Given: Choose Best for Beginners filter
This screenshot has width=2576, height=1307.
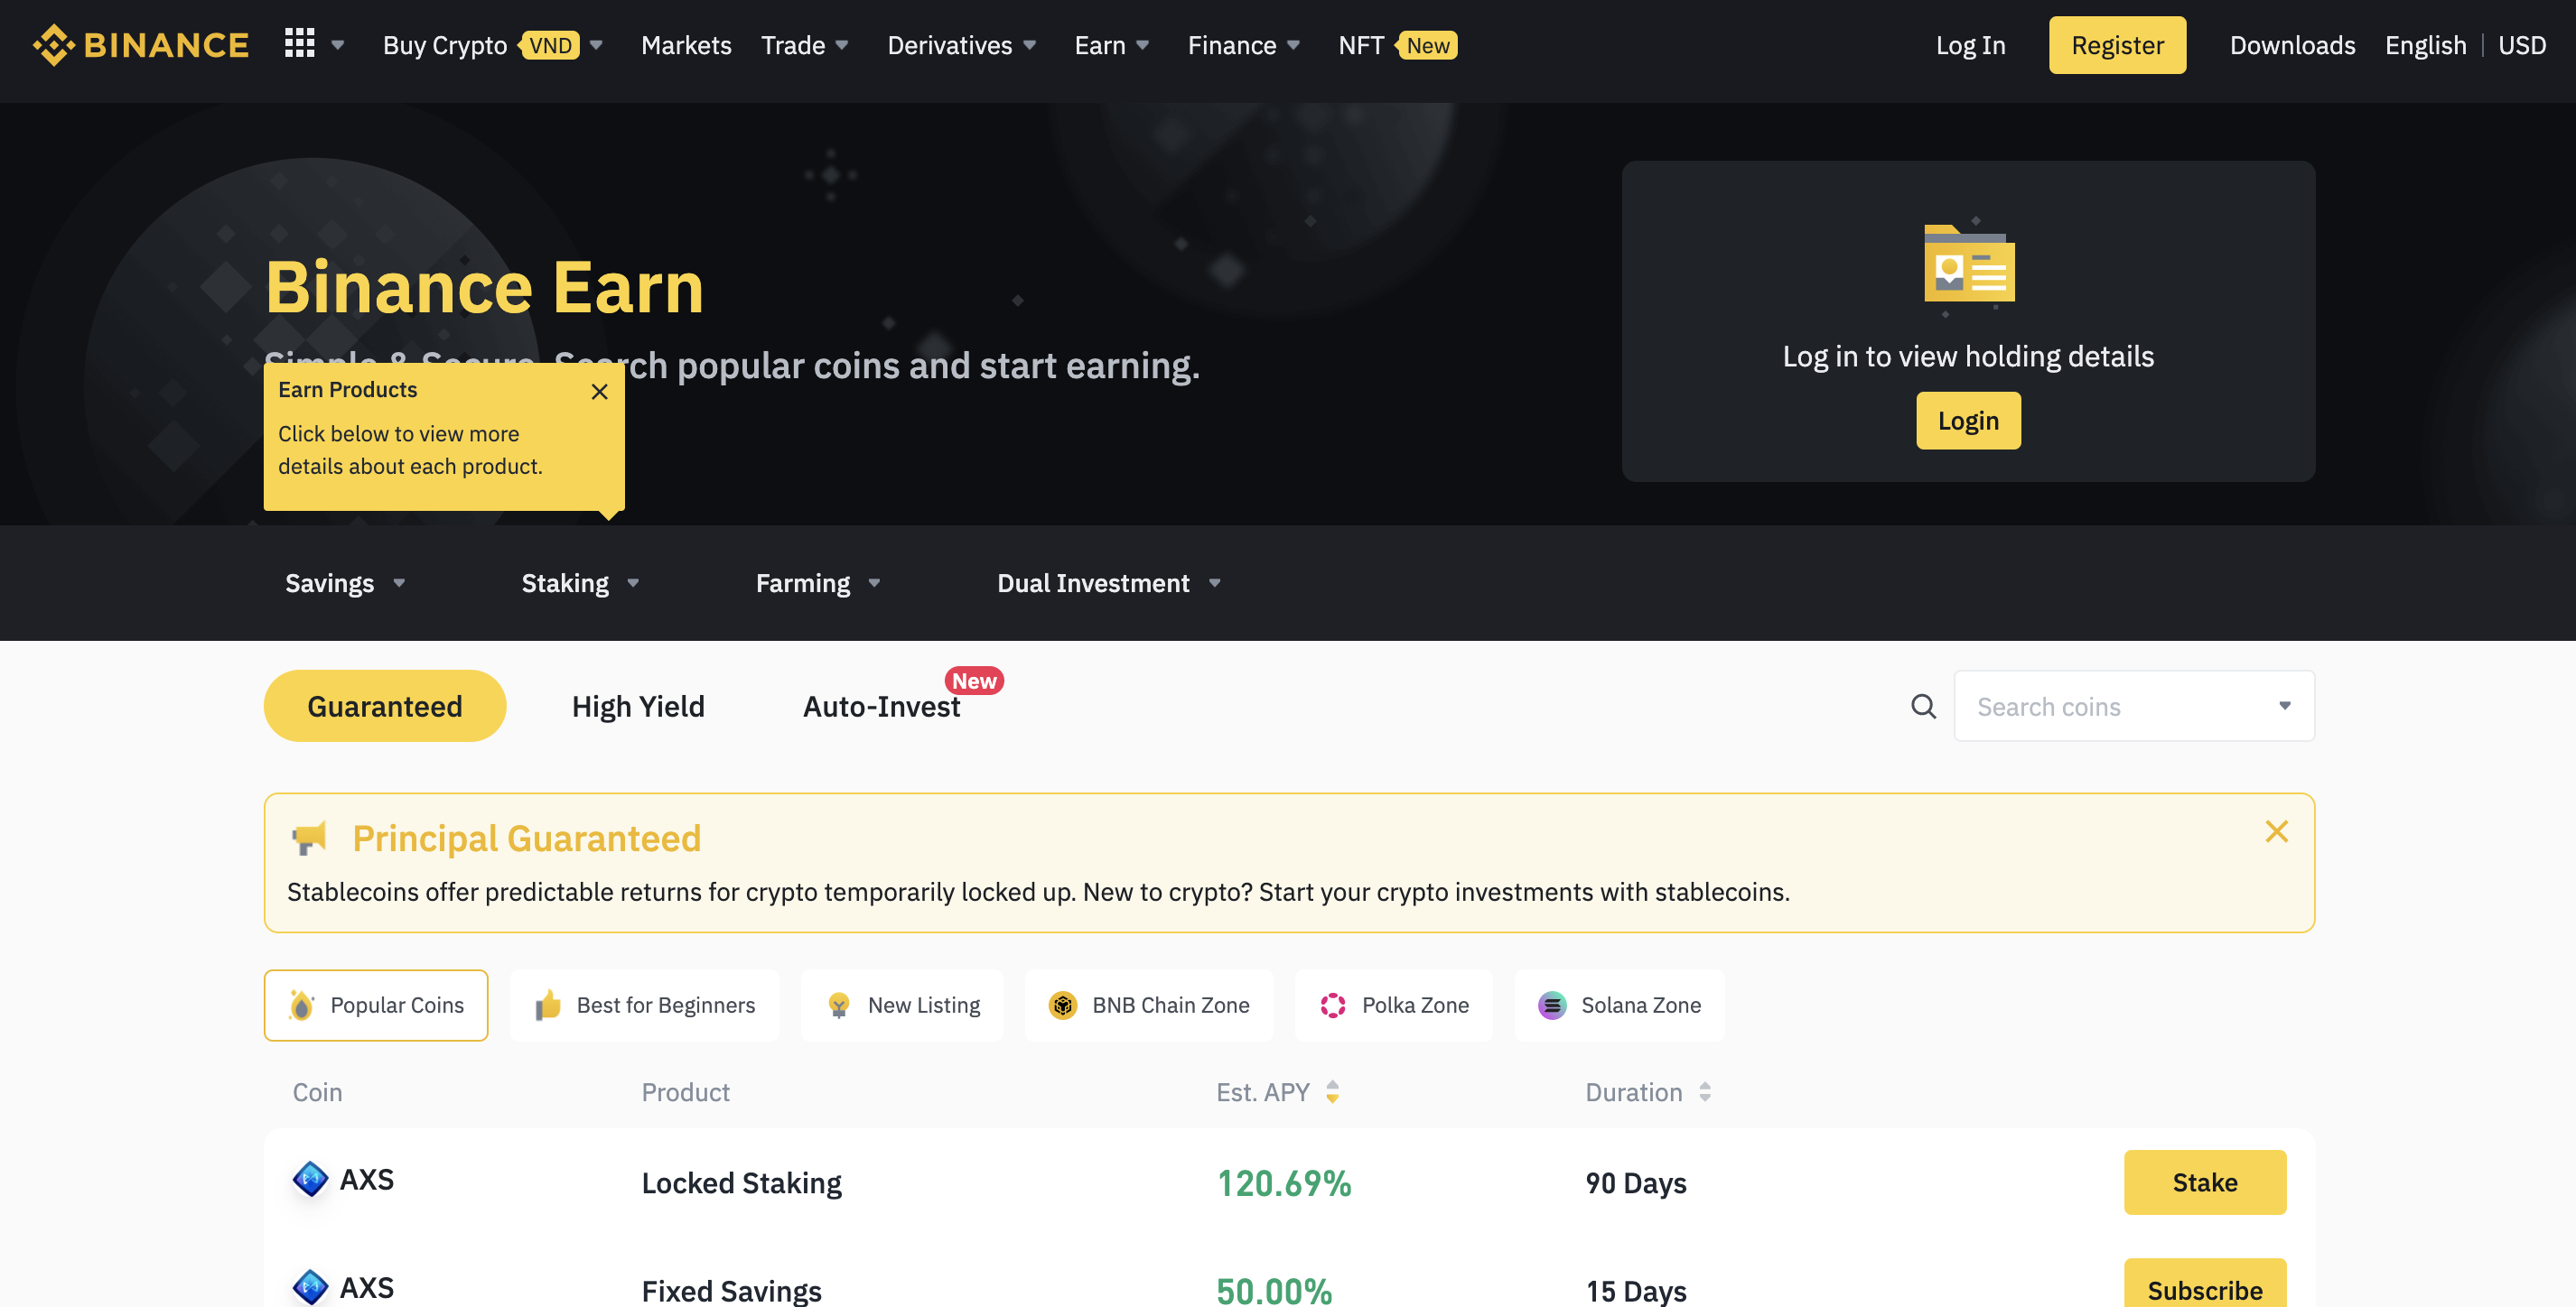Looking at the screenshot, I should 645,1006.
